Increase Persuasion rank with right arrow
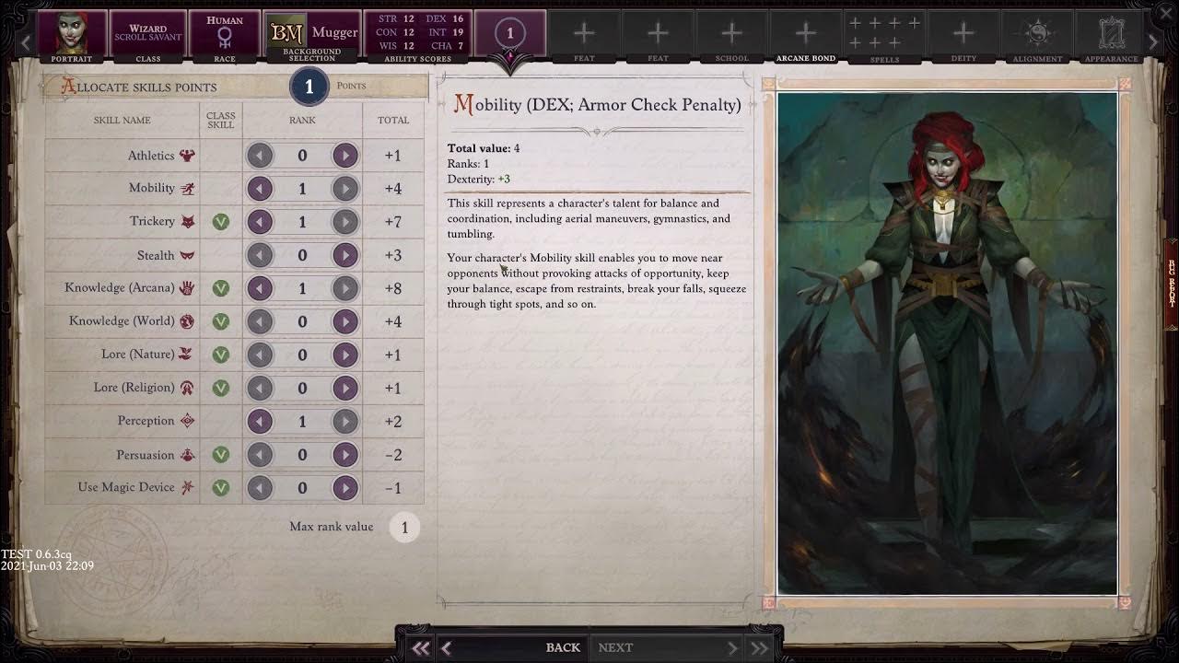Image resolution: width=1179 pixels, height=663 pixels. pyautogui.click(x=344, y=454)
